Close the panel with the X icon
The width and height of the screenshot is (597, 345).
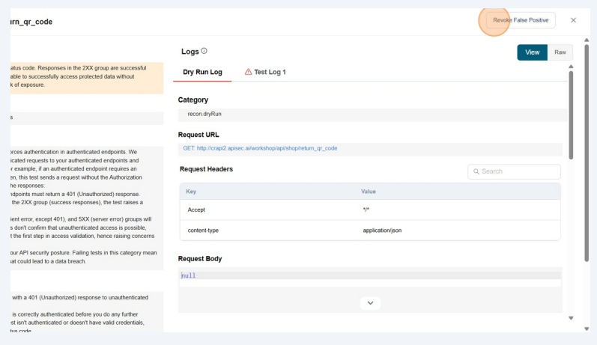574,19
